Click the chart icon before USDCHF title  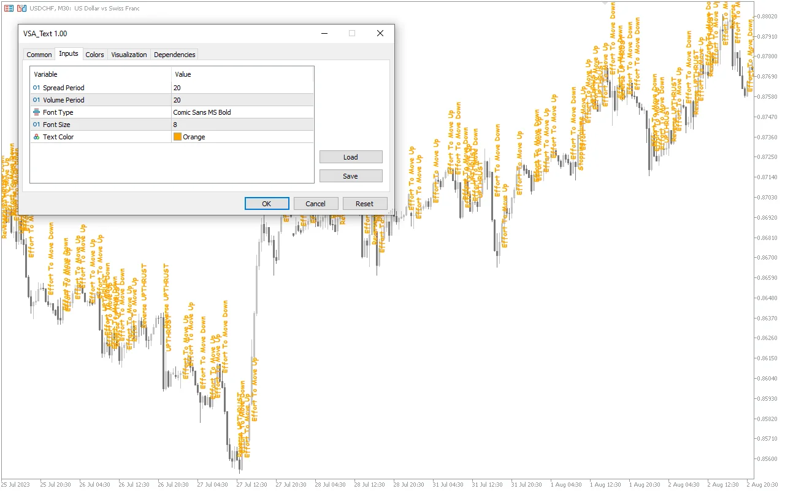tap(21, 8)
